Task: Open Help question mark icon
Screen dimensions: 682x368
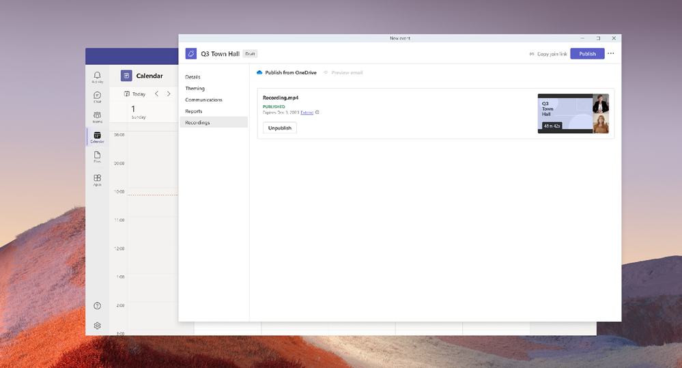Action: point(97,306)
